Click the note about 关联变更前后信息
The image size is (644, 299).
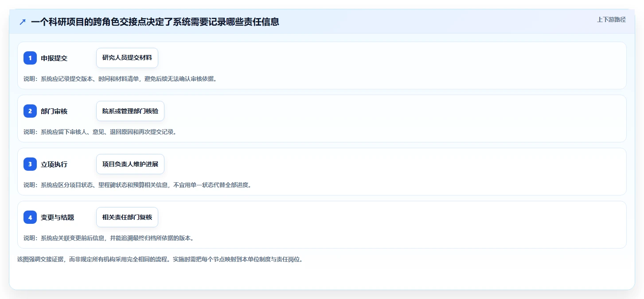pos(109,238)
